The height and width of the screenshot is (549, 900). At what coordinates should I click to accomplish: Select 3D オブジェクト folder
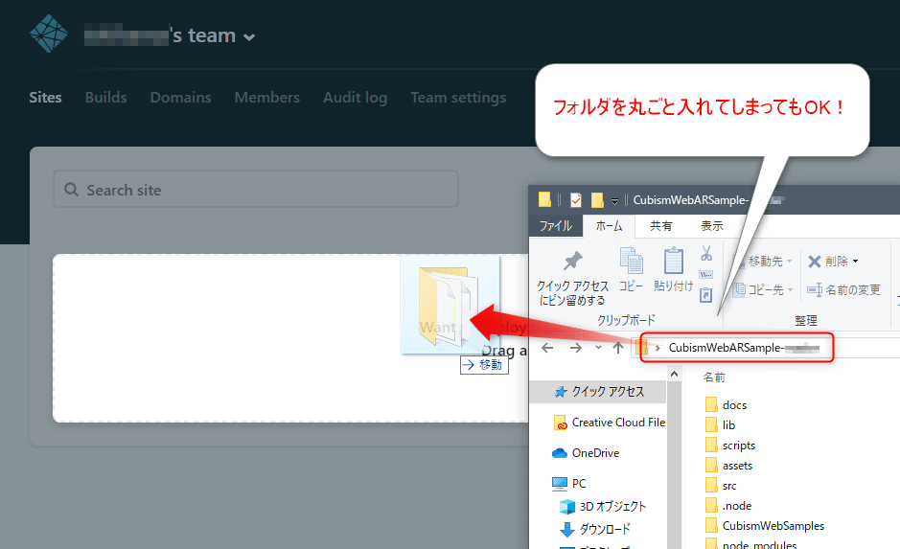[x=603, y=506]
